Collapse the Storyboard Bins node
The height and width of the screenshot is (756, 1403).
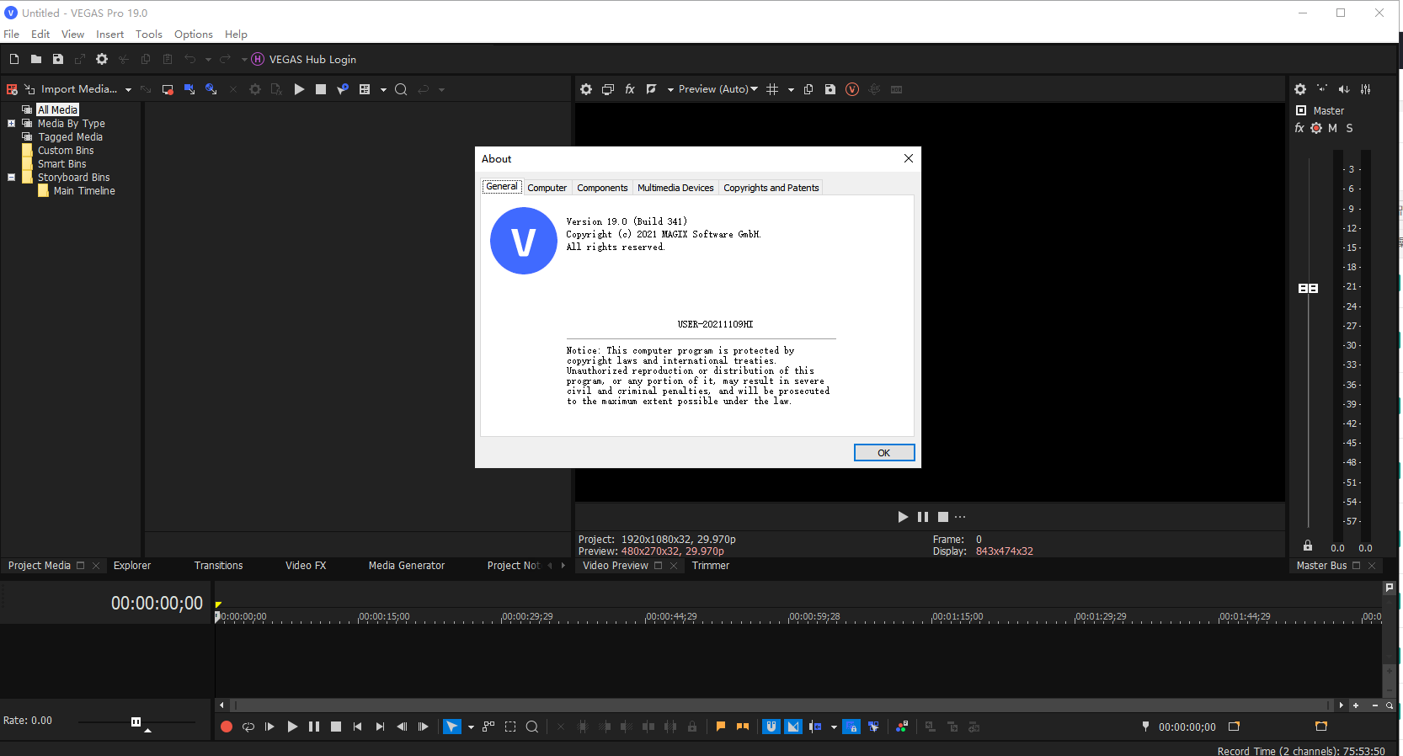(x=12, y=178)
